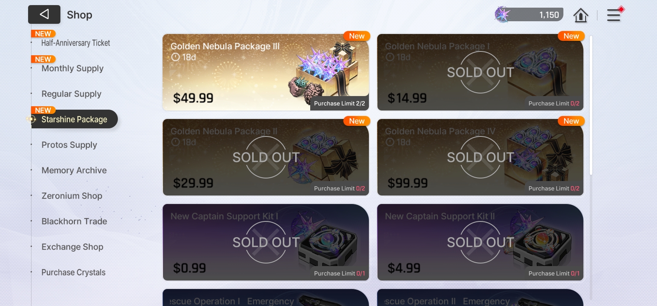Image resolution: width=657 pixels, height=306 pixels.
Task: Open the home screen icon
Action: 580,15
